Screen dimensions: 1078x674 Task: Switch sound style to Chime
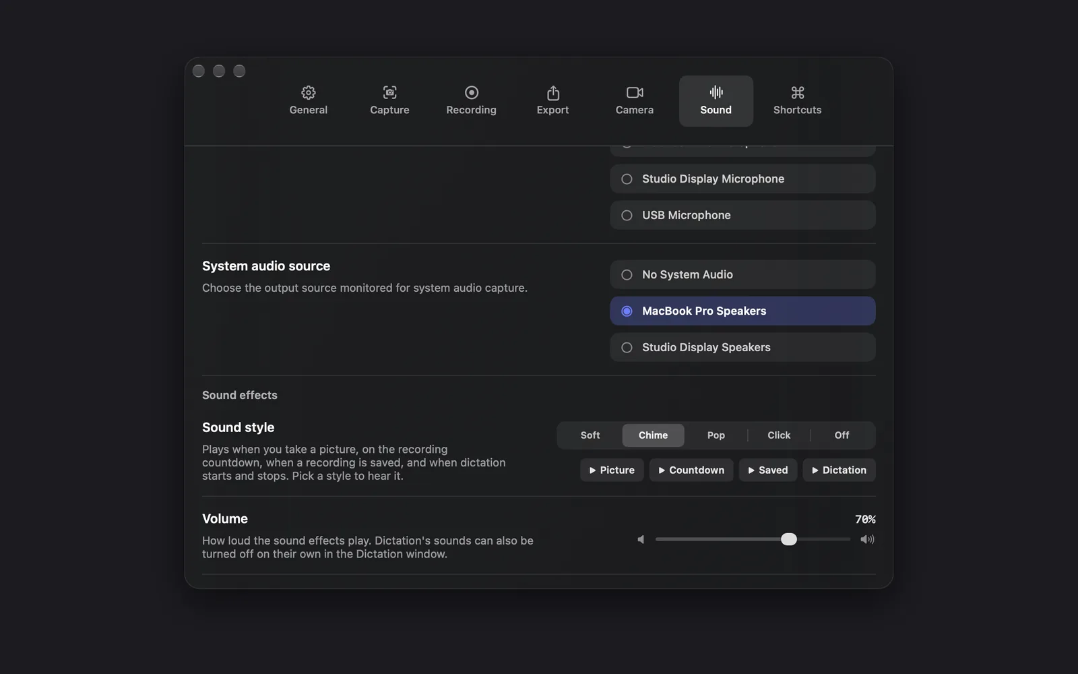[653, 435]
